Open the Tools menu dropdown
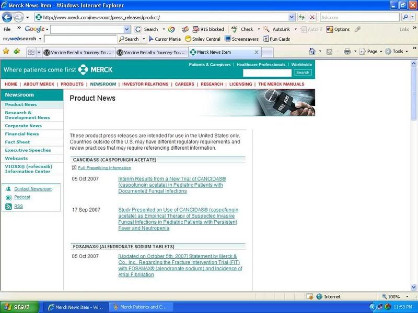The image size is (418, 313). (407, 51)
